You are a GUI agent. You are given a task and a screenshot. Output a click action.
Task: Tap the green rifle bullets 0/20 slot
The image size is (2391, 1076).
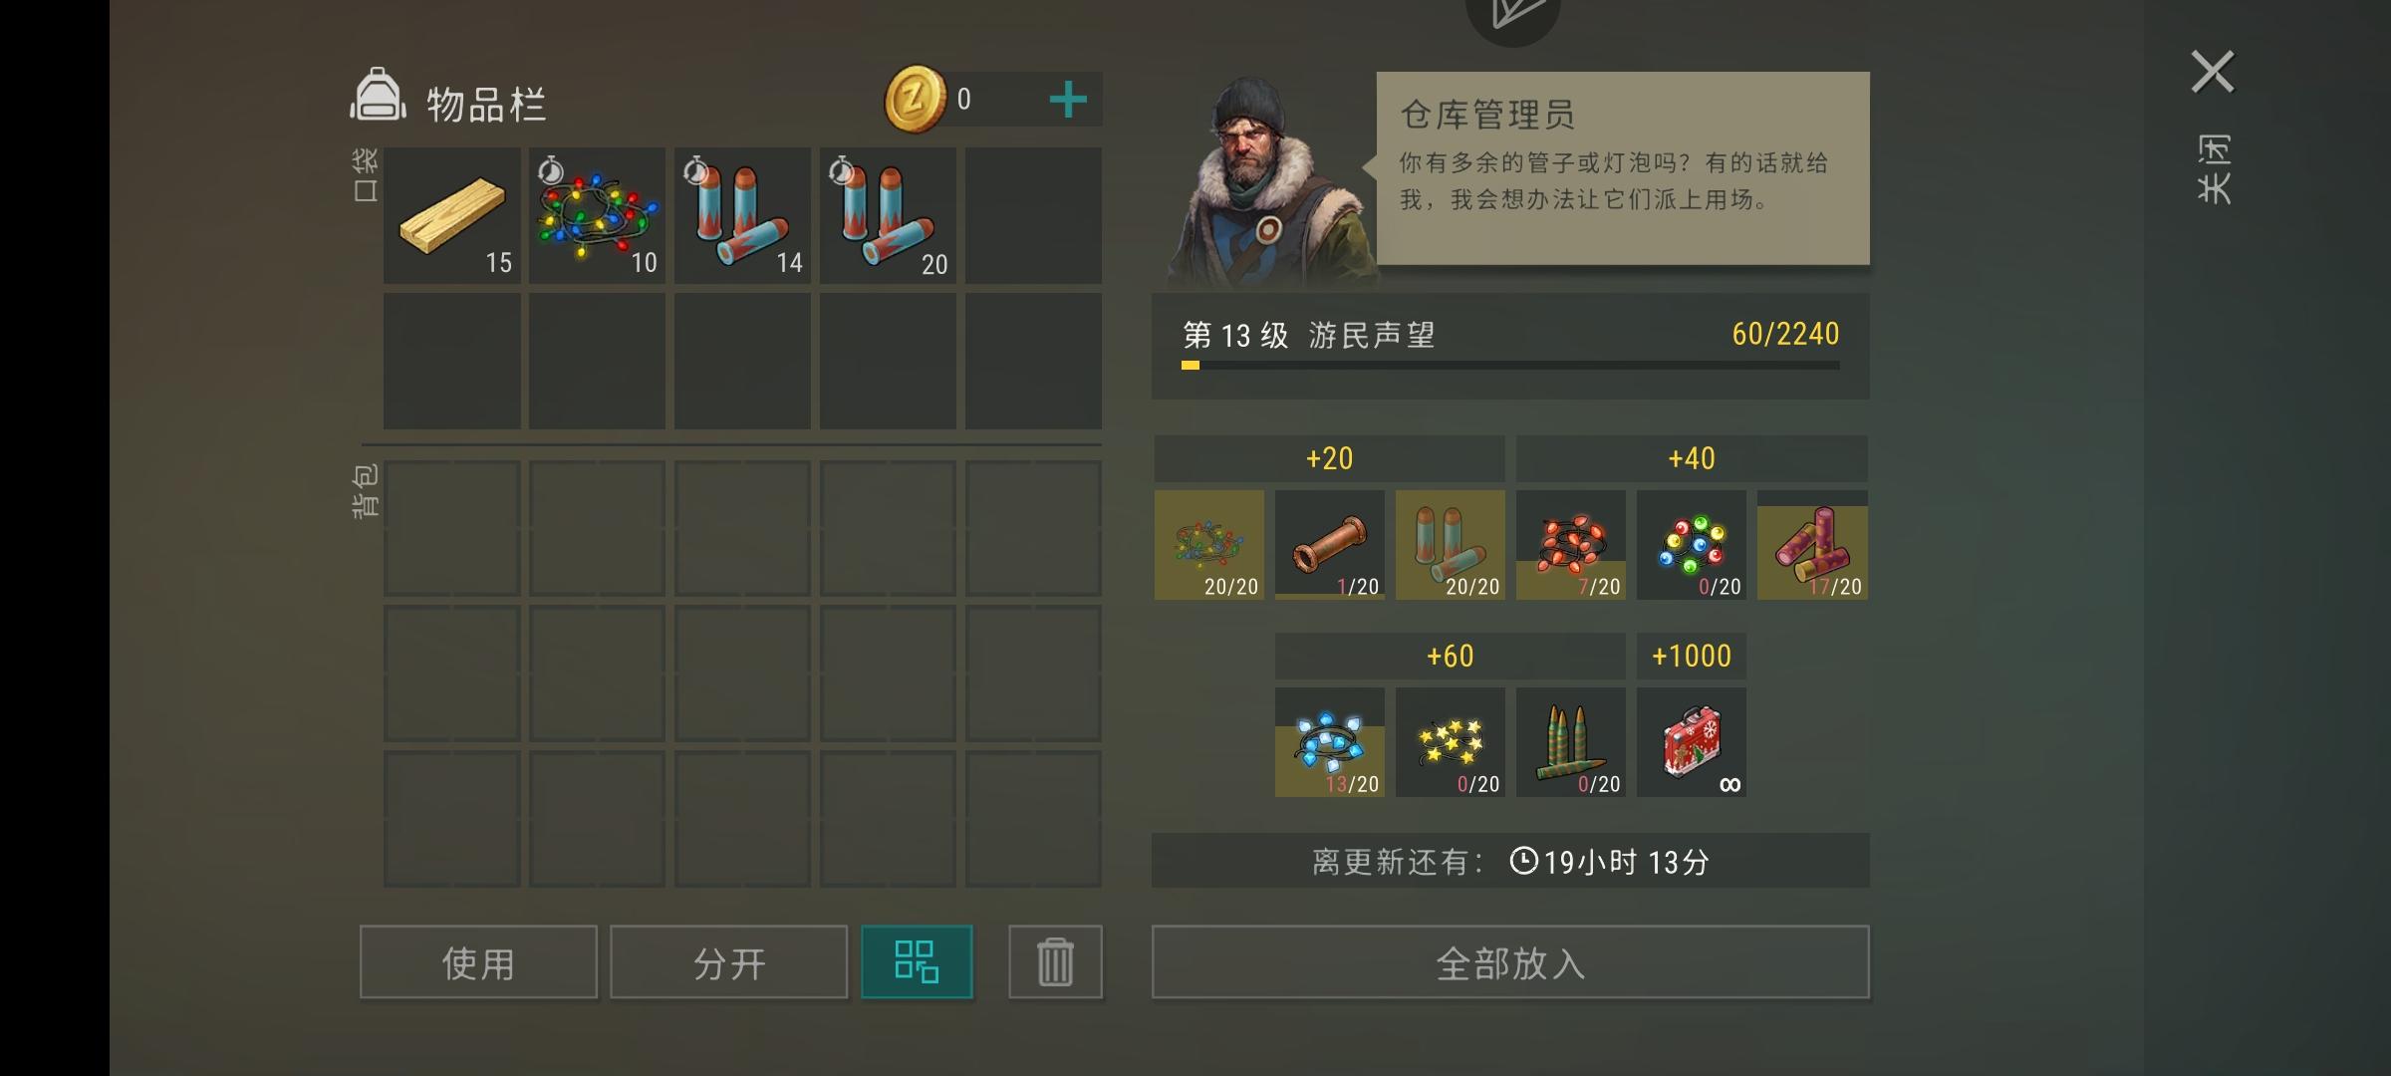coord(1571,742)
